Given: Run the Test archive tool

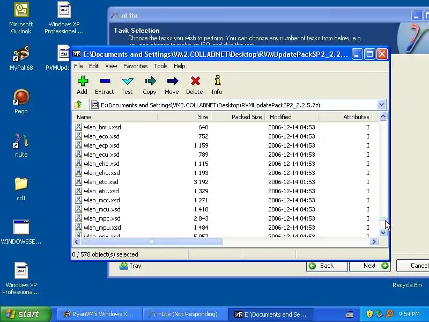Looking at the screenshot, I should point(127,81).
